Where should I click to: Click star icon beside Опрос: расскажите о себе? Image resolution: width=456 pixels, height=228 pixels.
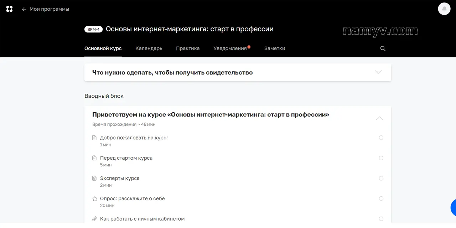[94, 198]
